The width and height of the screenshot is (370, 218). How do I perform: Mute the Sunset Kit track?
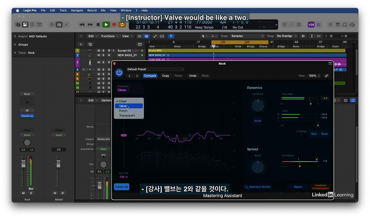[x=99, y=51]
